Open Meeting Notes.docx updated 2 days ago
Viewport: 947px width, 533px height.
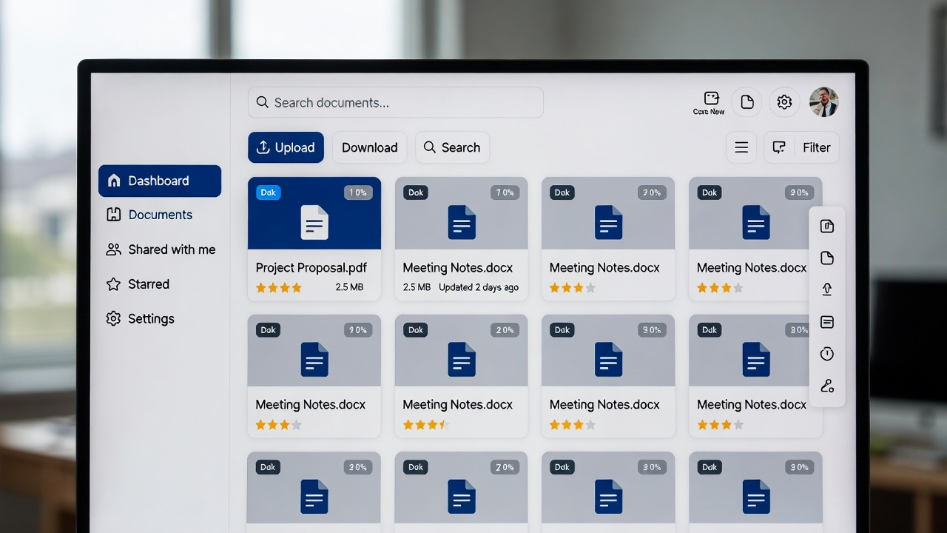point(458,267)
